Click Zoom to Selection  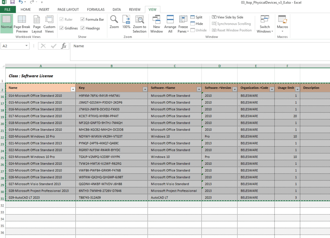click(139, 24)
